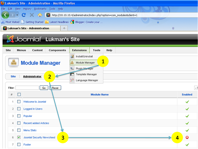Click the Firefox forward navigation button

click(12, 15)
